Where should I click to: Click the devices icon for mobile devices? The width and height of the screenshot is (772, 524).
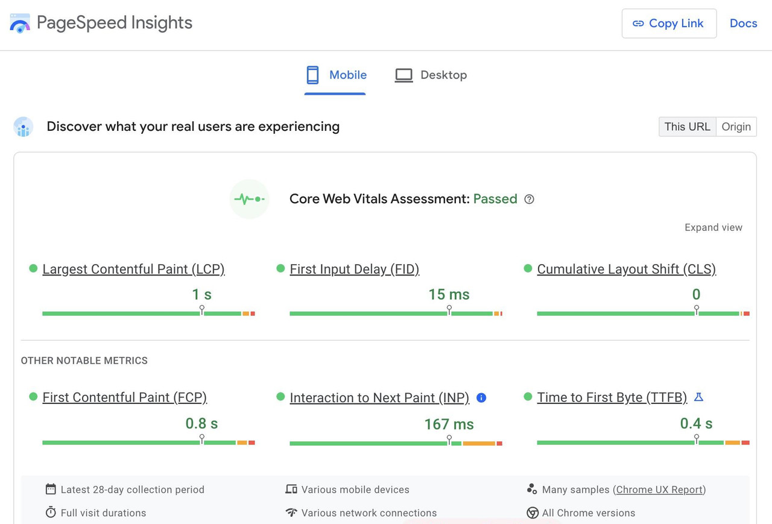click(x=291, y=489)
